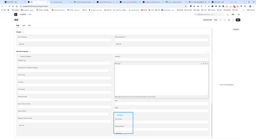The width and height of the screenshot is (256, 139).
Task: Open the Monitor Progress section options dash icon
Action: [208, 52]
